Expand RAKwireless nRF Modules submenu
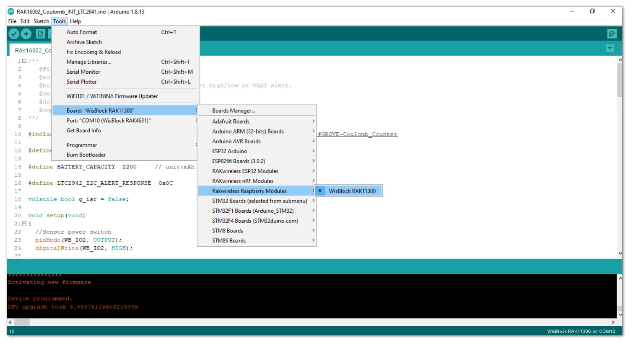Screen dimensions: 633x345 [x=257, y=181]
